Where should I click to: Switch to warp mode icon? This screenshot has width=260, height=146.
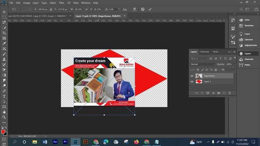[134, 9]
